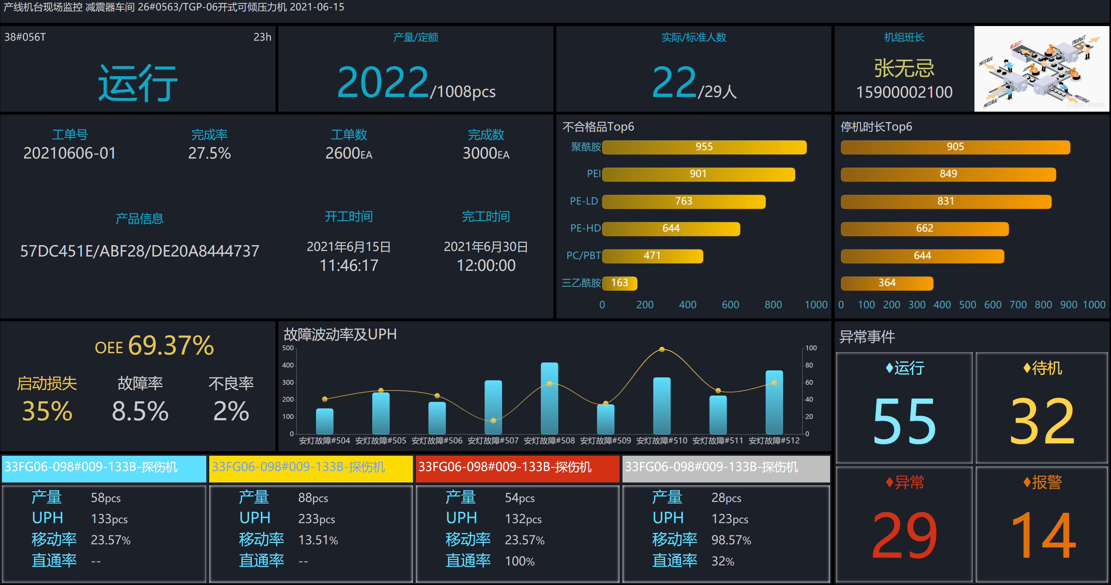Click the phone number 15900002100
This screenshot has width=1111, height=585.
(904, 92)
